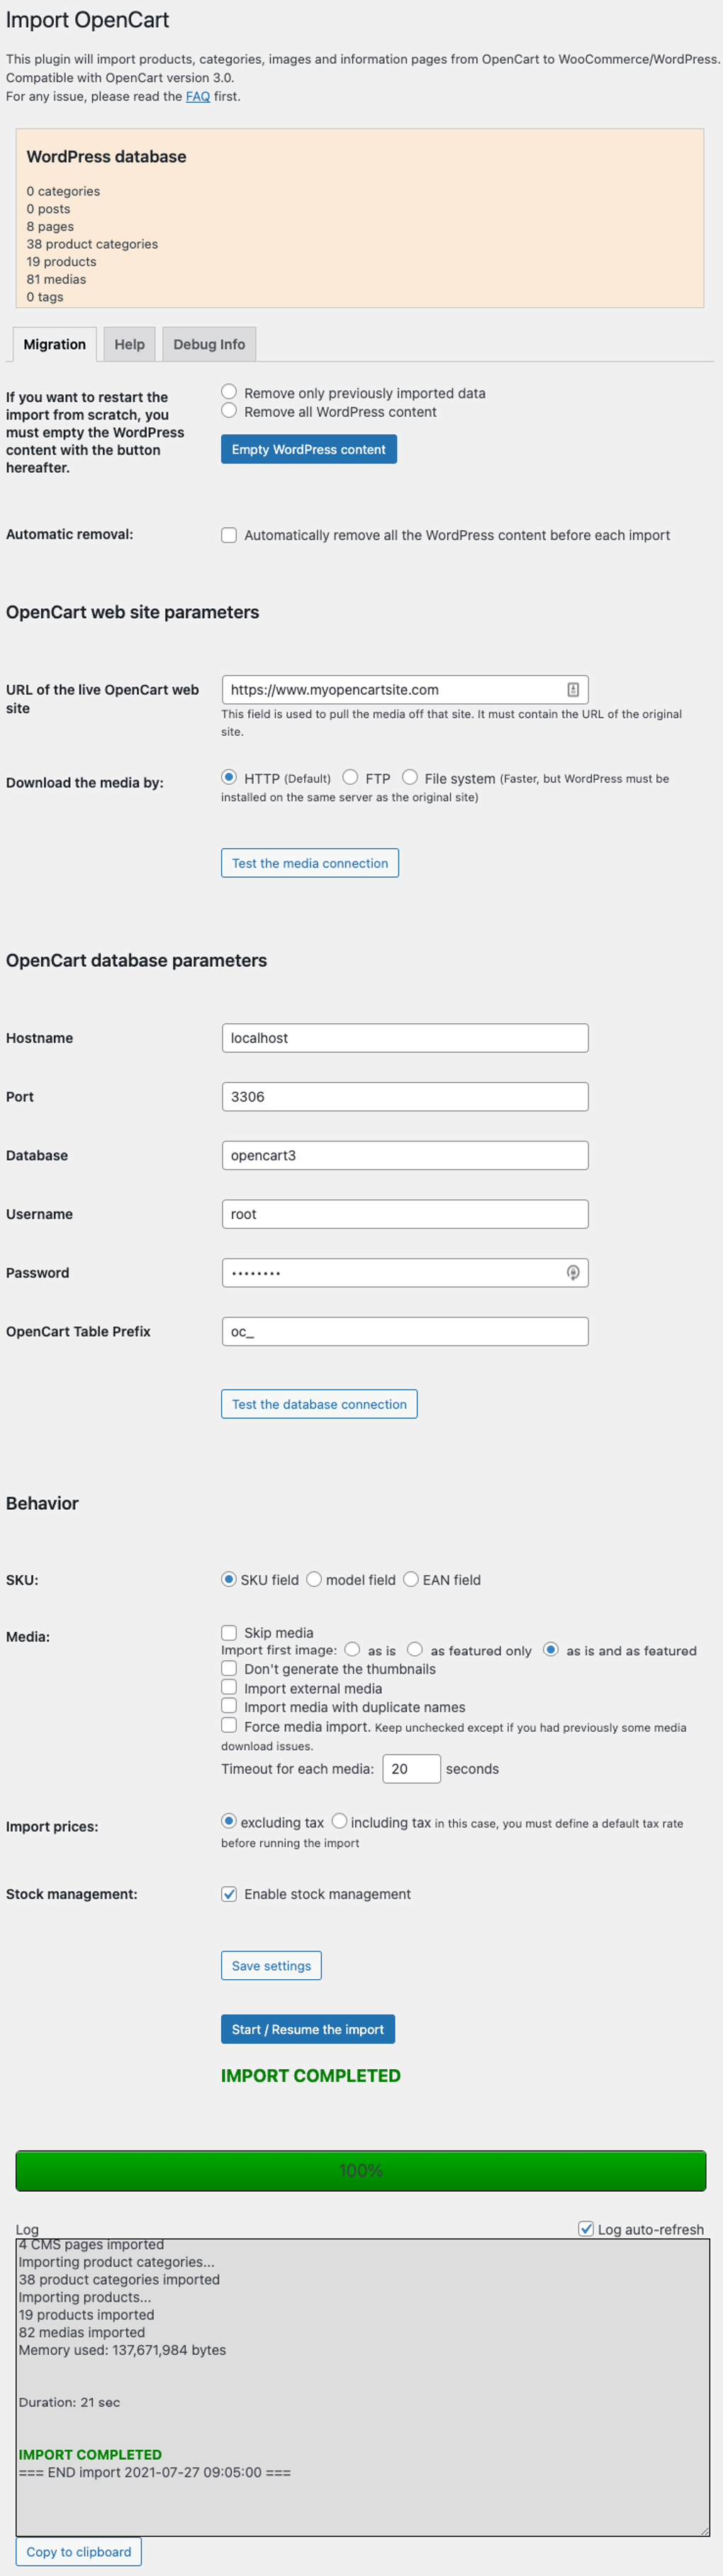Open the FAQ link

[198, 97]
